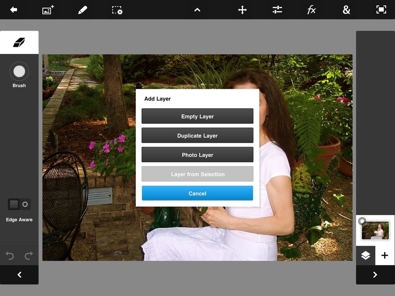Click the fit-to-screen icon
The width and height of the screenshot is (395, 296).
point(381,10)
